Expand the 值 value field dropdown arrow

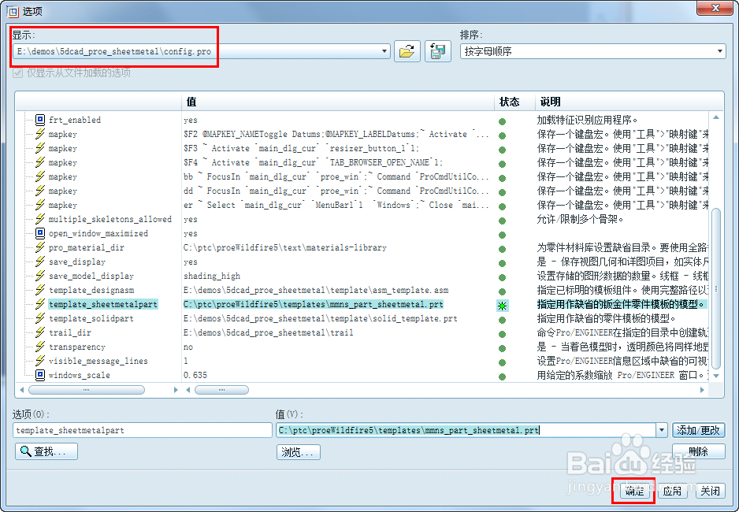(x=661, y=429)
